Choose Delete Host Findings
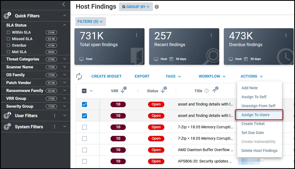This screenshot has width=295, height=169. (259, 151)
